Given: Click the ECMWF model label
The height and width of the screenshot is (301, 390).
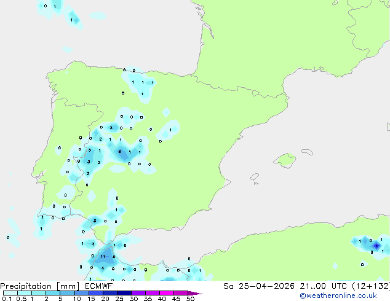Looking at the screenshot, I should pyautogui.click(x=99, y=286).
